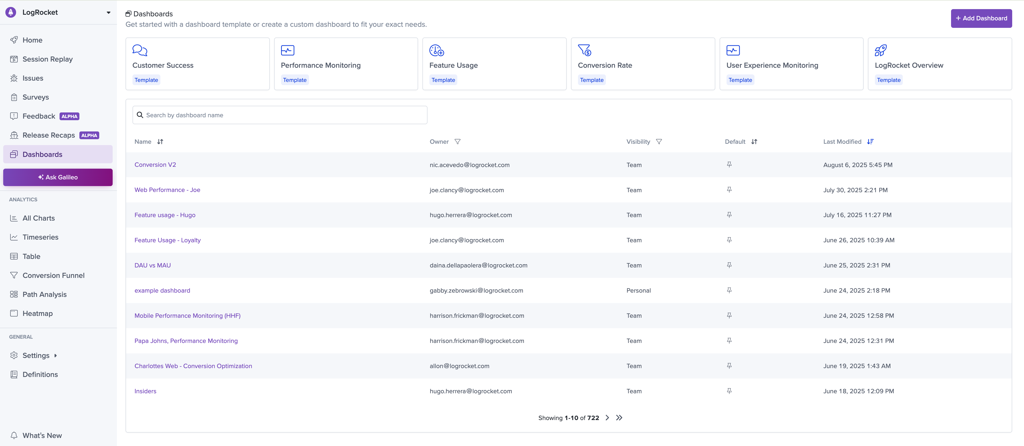Click the Performance Monitoring template icon
1024x446 pixels.
point(288,50)
